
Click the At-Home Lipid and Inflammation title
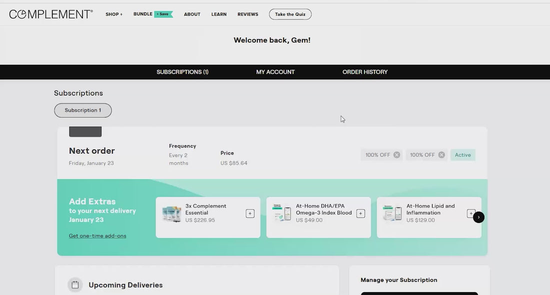(x=430, y=209)
